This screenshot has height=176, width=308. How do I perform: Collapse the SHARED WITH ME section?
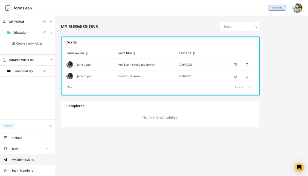[51, 60]
